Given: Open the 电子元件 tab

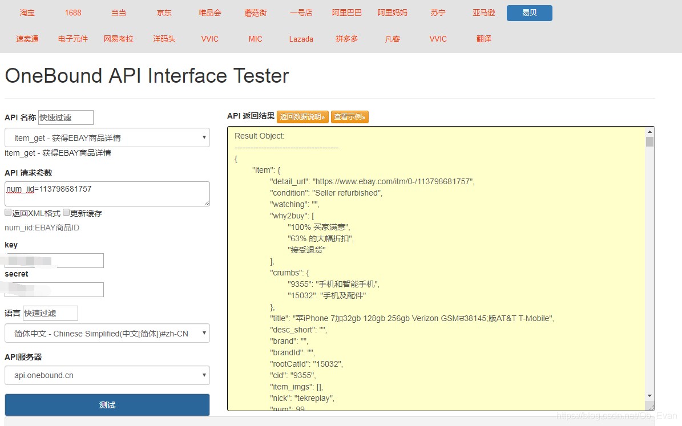Looking at the screenshot, I should (x=73, y=39).
